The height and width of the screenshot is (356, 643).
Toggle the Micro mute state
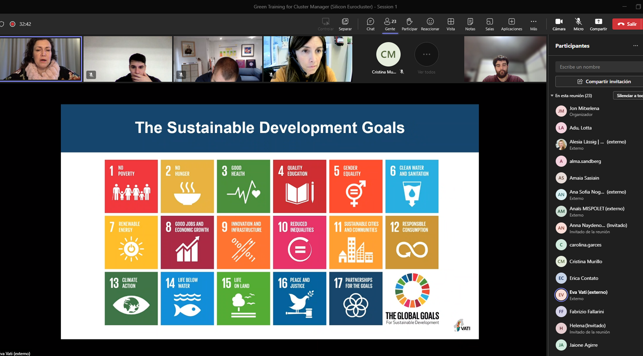coord(578,24)
